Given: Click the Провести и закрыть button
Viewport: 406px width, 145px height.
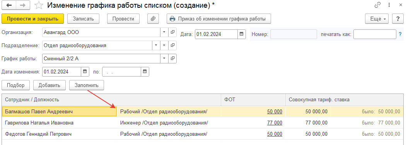Looking at the screenshot, I should [x=33, y=19].
